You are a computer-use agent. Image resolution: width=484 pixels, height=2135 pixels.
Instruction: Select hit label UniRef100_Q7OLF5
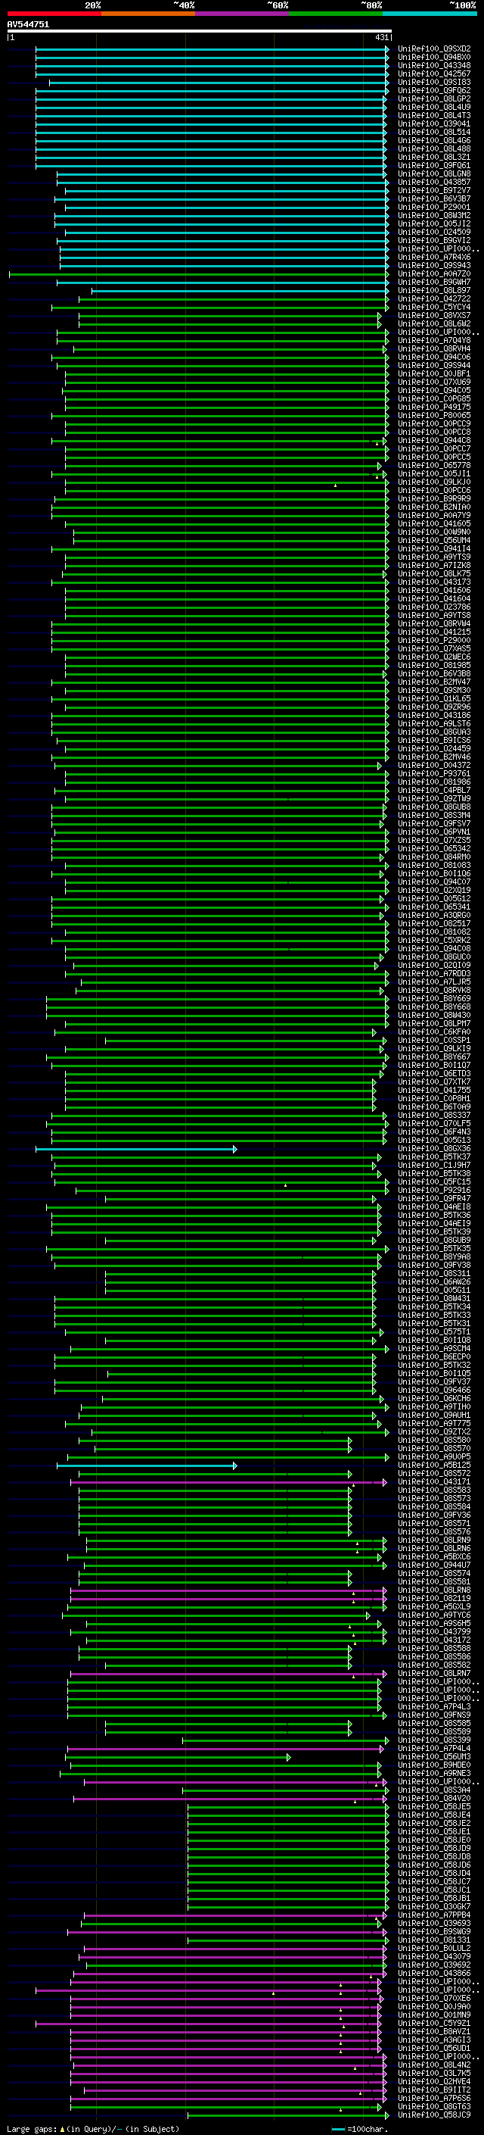click(x=434, y=1124)
